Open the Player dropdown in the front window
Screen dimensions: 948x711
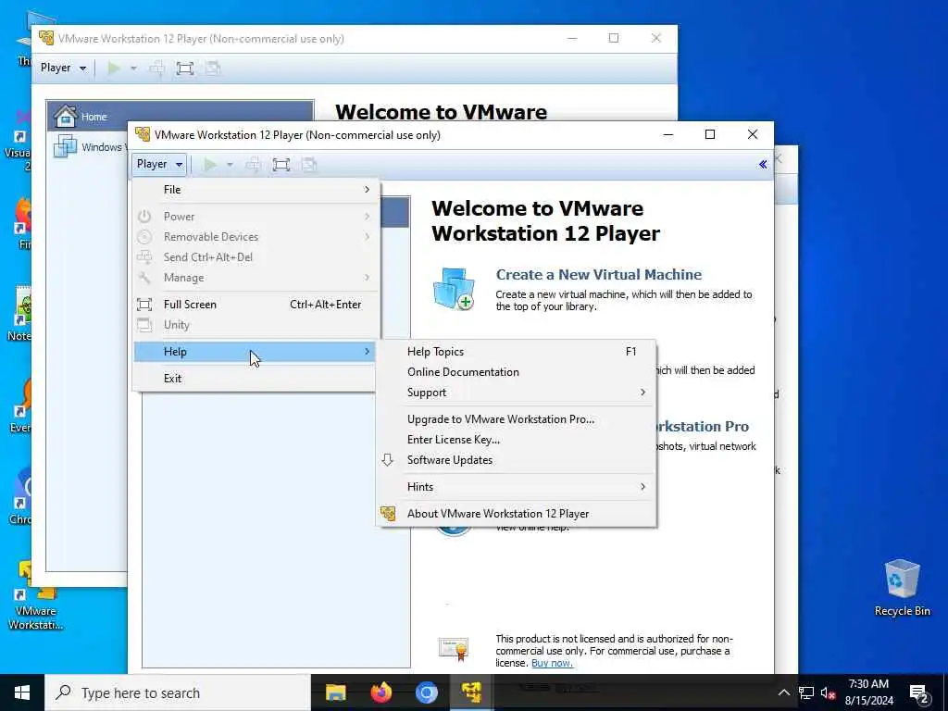159,164
